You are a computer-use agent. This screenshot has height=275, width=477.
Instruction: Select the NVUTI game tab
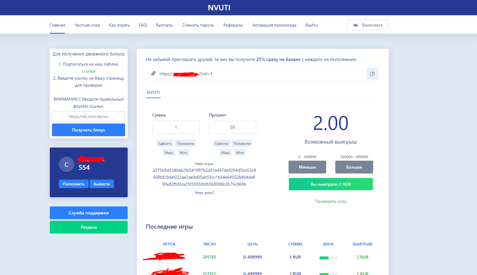click(153, 92)
